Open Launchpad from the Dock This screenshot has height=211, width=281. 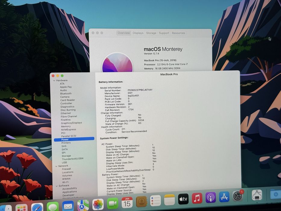tap(21, 208)
